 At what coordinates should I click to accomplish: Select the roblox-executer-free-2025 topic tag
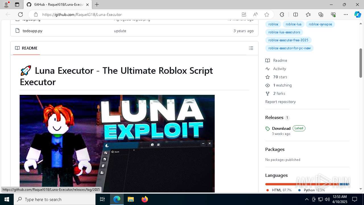288,40
